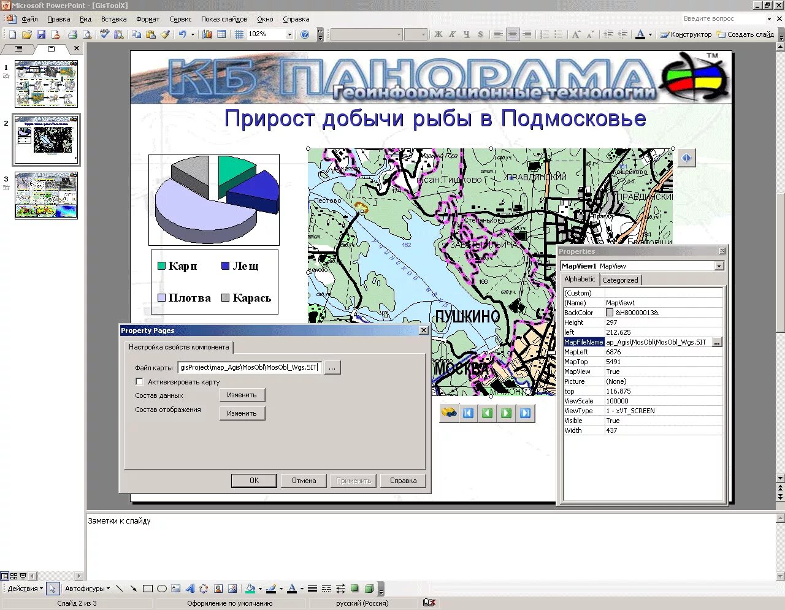Open the undo history dropdown arrow
This screenshot has width=785, height=610.
[x=193, y=35]
